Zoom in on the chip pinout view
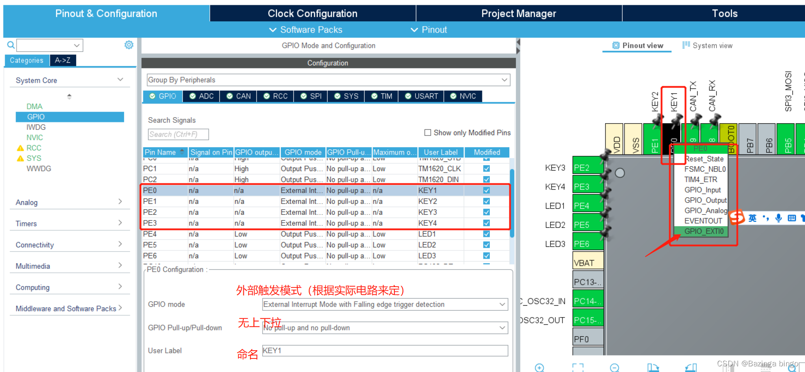 pyautogui.click(x=539, y=368)
